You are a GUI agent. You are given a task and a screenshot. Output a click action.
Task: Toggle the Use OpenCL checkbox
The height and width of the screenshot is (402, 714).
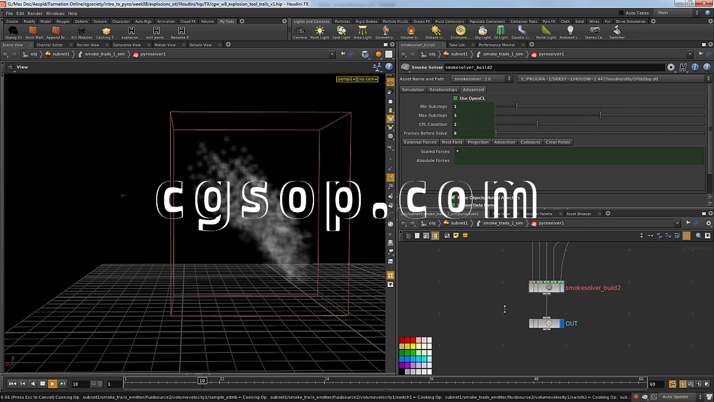pyautogui.click(x=455, y=98)
